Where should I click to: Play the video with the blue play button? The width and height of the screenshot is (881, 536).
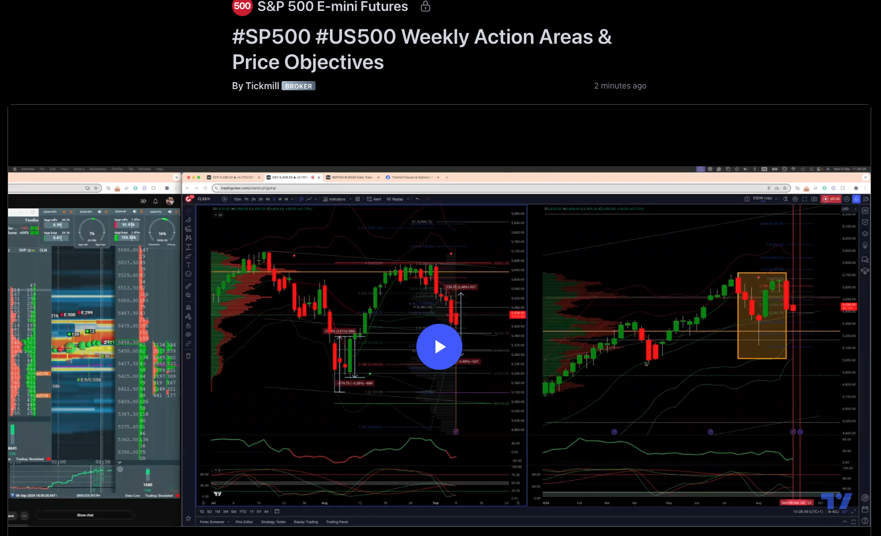click(439, 347)
